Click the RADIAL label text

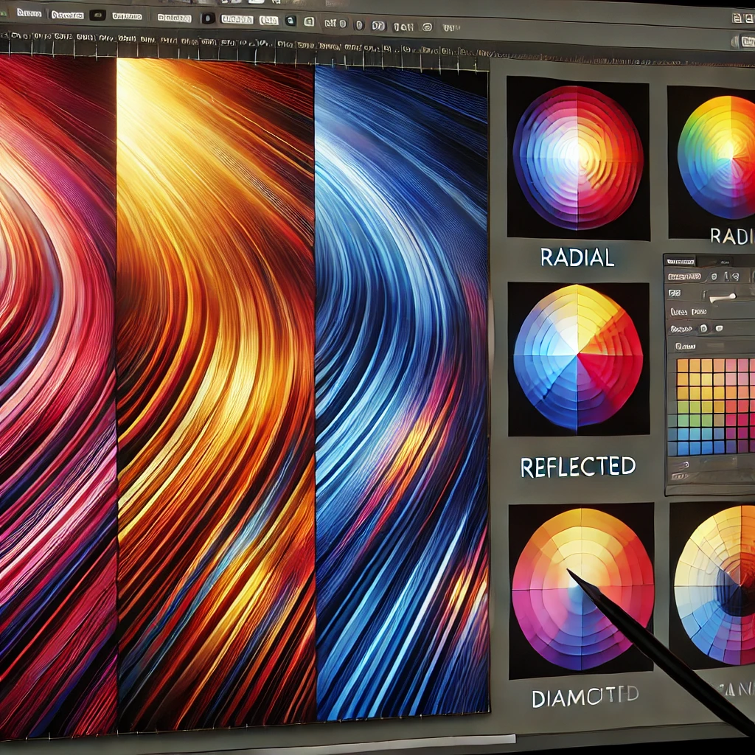577,257
